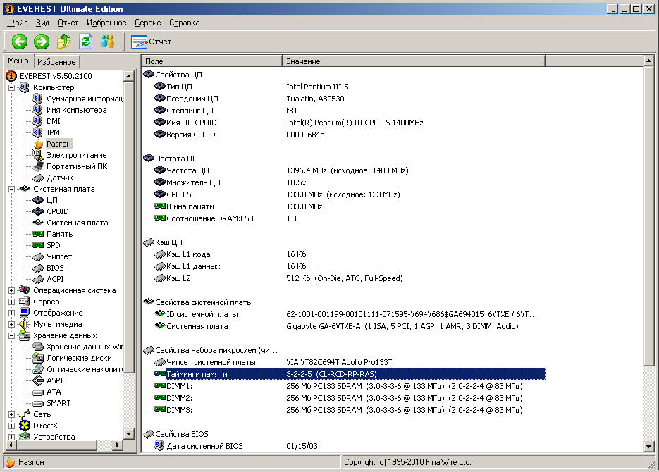This screenshot has height=472, width=659.
Task: Switch to the Избранное sidebar tab
Action: tap(56, 62)
